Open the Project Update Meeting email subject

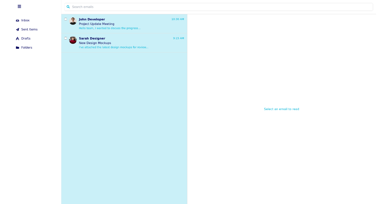click(x=97, y=24)
